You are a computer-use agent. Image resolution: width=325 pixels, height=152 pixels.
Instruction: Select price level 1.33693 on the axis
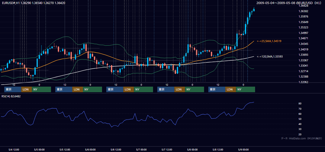pos(303,55)
